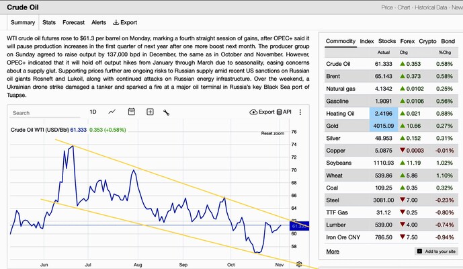Open the chart tools wrench icon
Viewport: 463px width, 269px height.
(166, 112)
